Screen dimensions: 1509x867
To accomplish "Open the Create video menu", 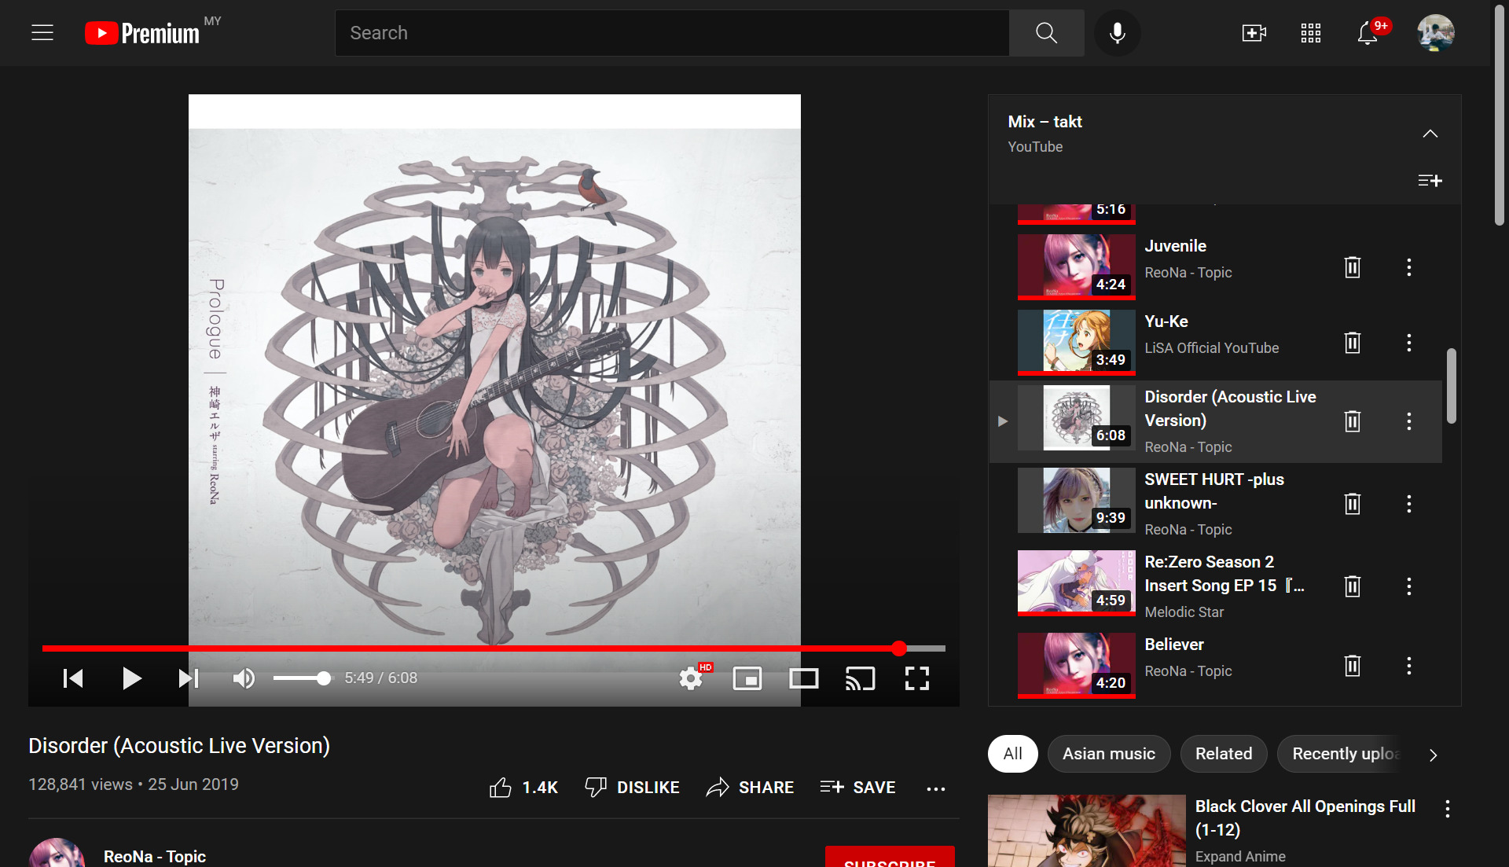I will point(1254,33).
